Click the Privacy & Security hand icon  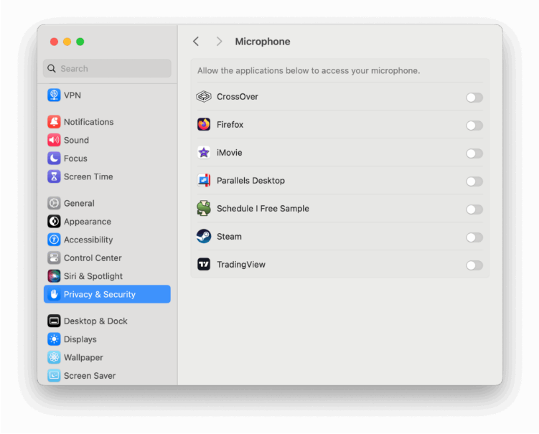point(54,294)
